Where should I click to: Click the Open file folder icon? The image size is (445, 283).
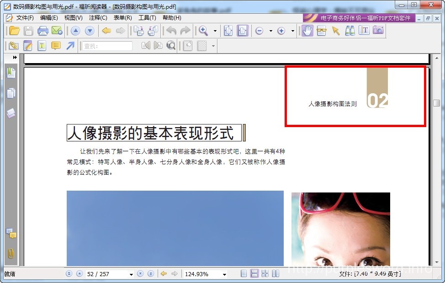[14, 31]
